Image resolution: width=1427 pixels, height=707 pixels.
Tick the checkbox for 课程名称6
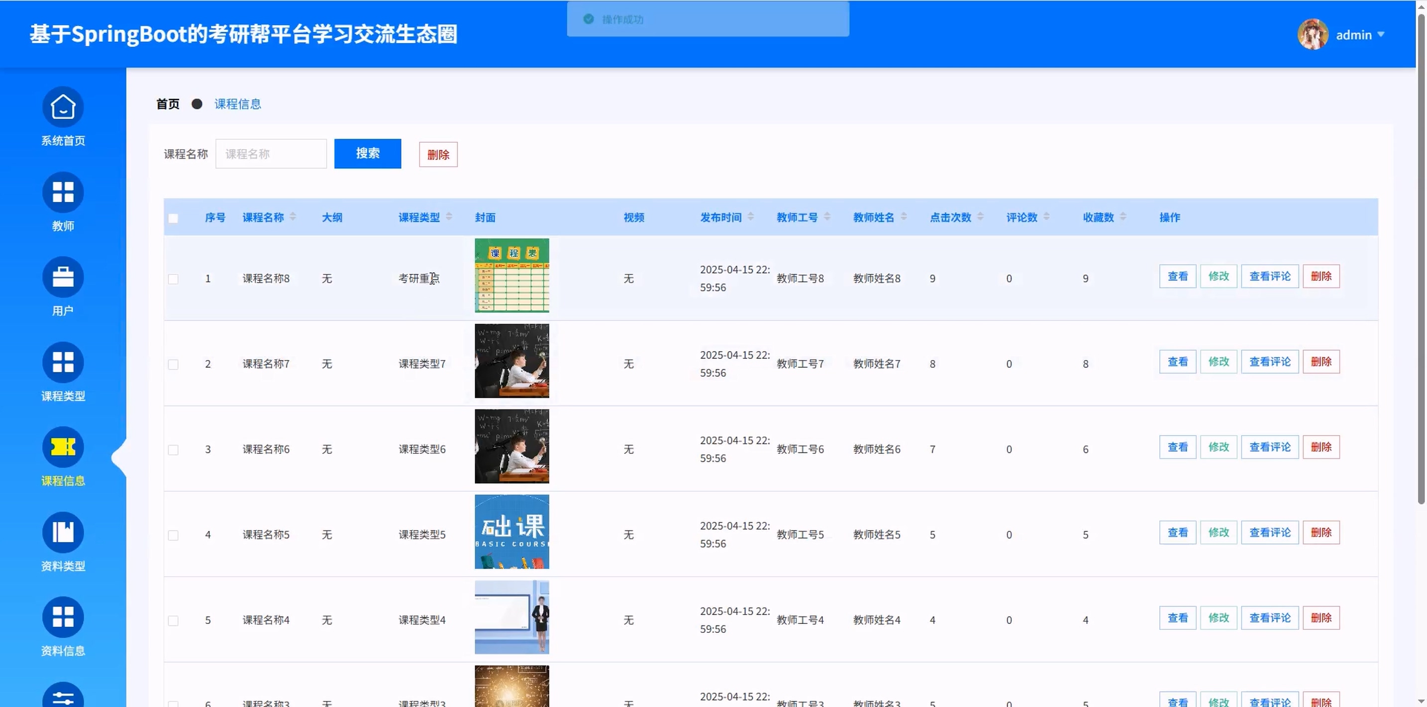[173, 449]
